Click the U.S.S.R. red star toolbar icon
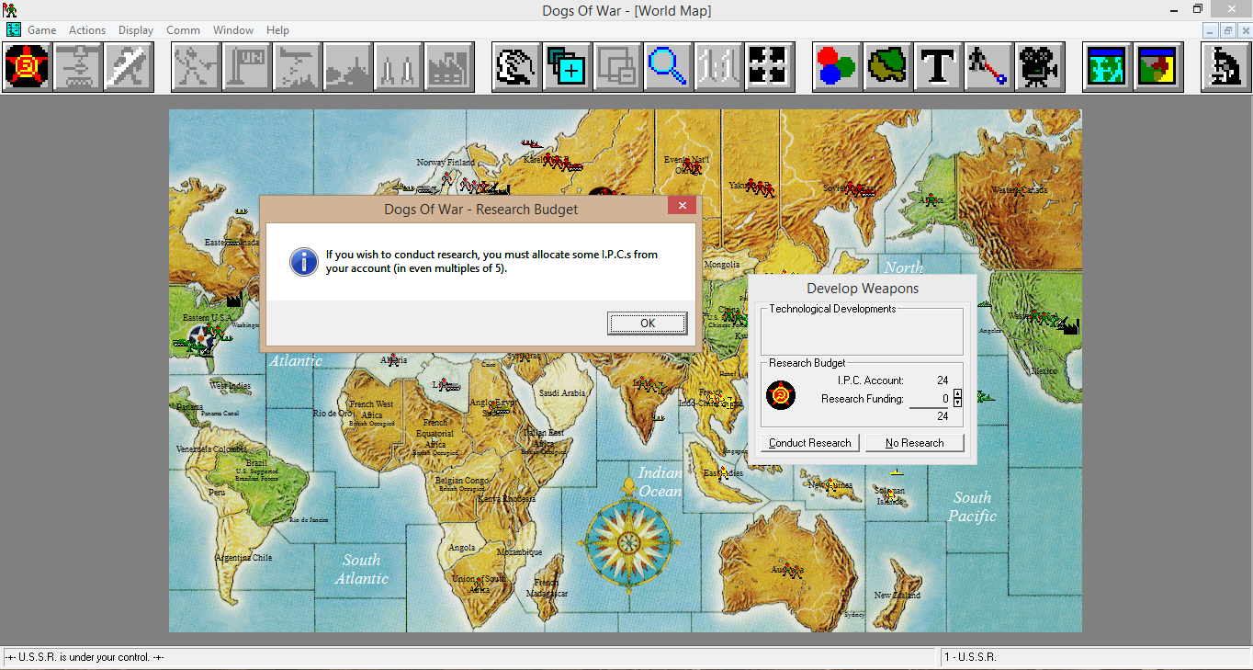 [27, 67]
